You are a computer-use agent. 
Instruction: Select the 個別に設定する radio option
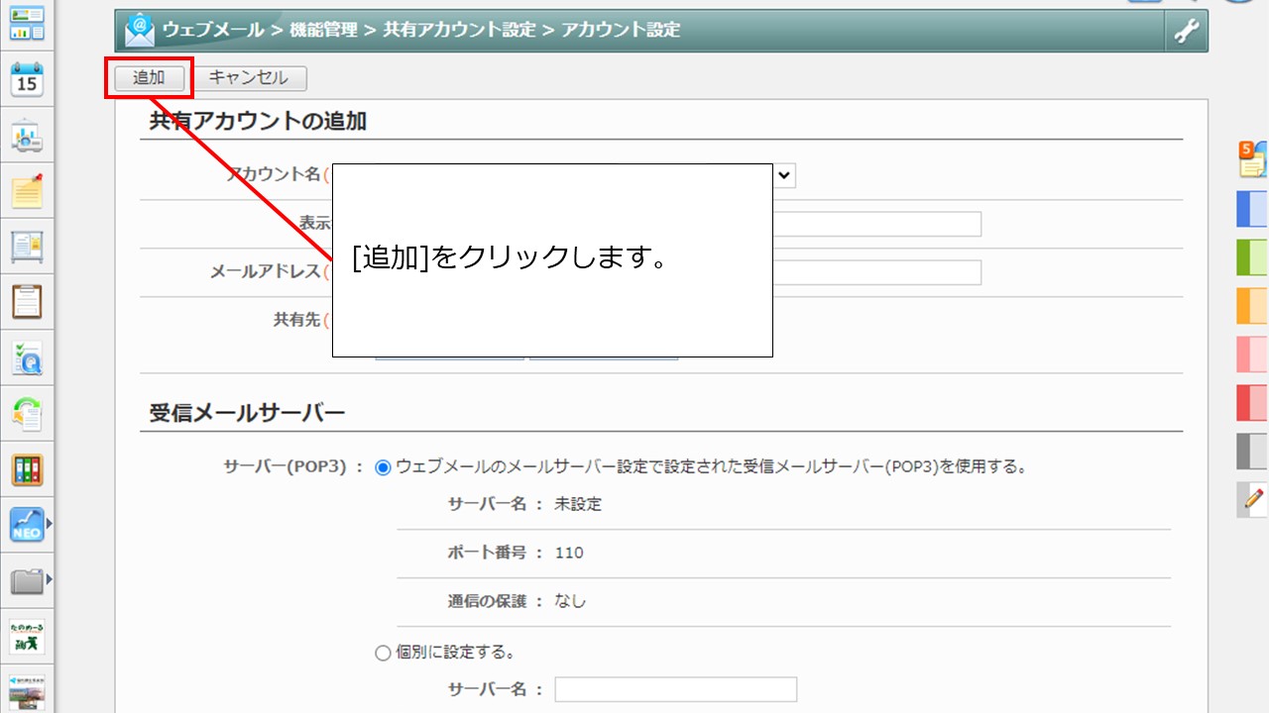coord(384,653)
